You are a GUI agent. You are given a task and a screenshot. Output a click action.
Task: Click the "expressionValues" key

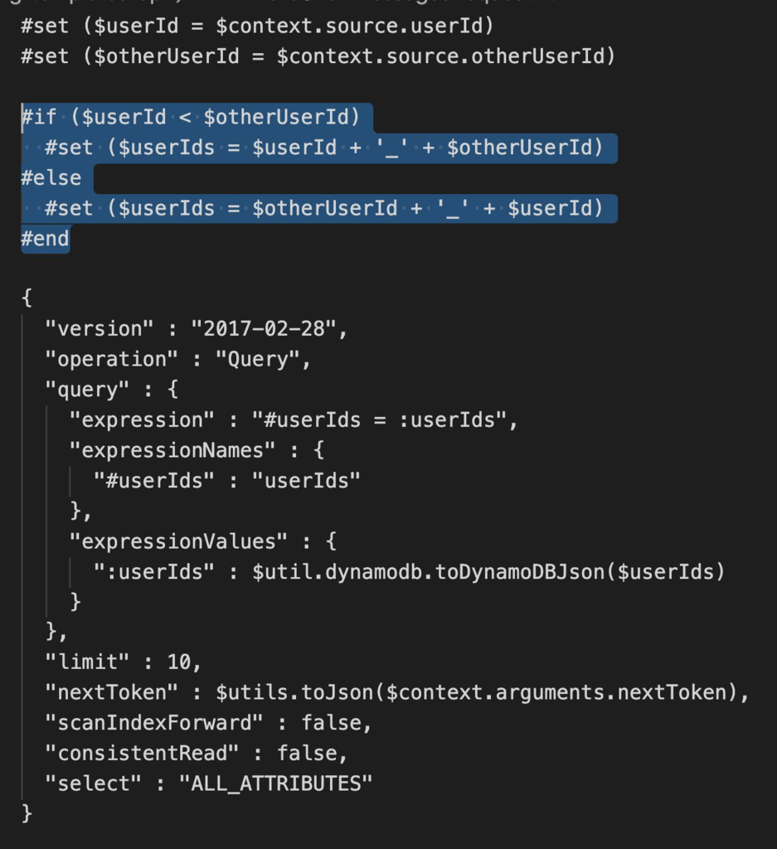tap(179, 541)
